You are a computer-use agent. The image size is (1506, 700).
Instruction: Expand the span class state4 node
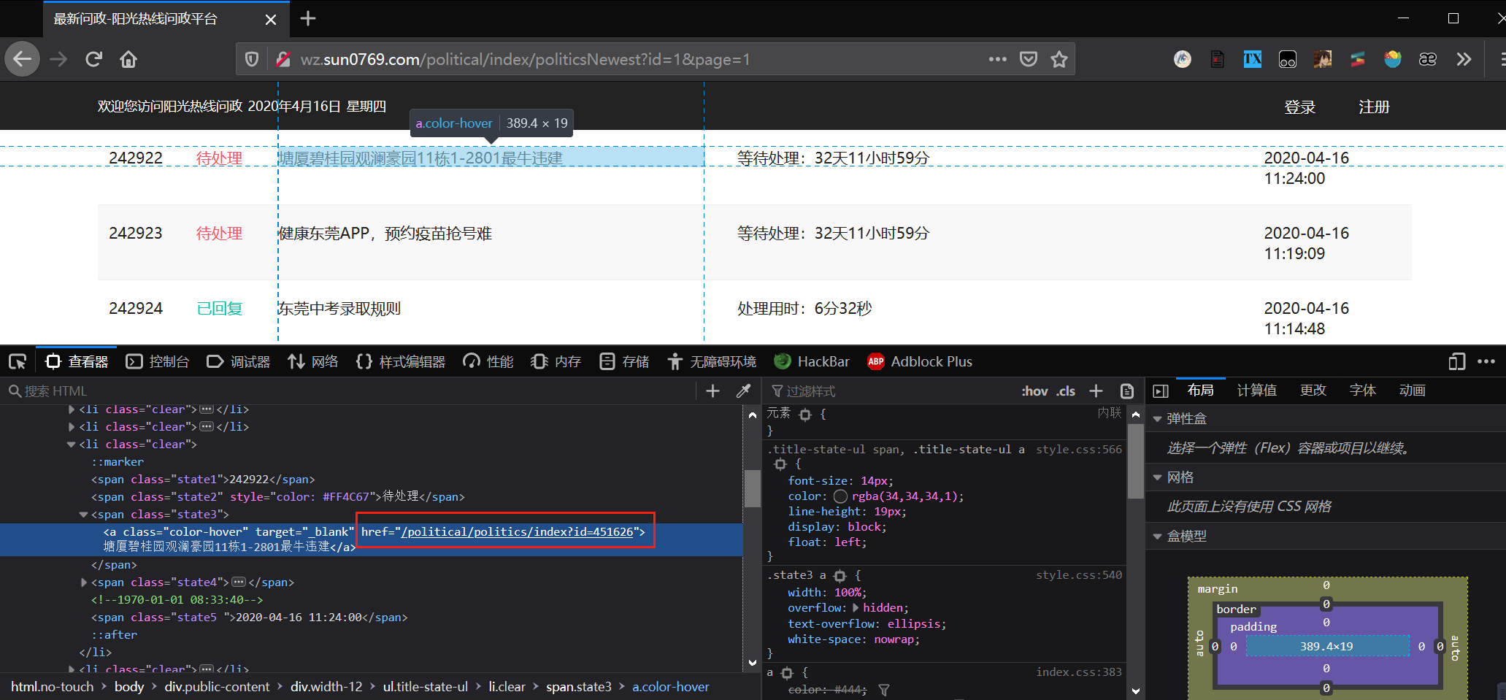pyautogui.click(x=83, y=582)
